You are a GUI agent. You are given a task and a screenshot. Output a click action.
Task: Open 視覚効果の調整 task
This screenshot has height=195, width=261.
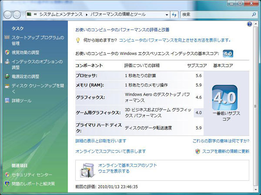tap(26, 52)
